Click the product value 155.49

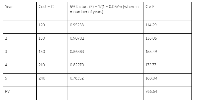click(151, 51)
